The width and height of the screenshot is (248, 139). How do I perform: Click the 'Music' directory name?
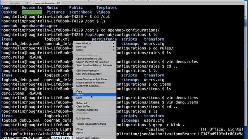tap(52, 8)
